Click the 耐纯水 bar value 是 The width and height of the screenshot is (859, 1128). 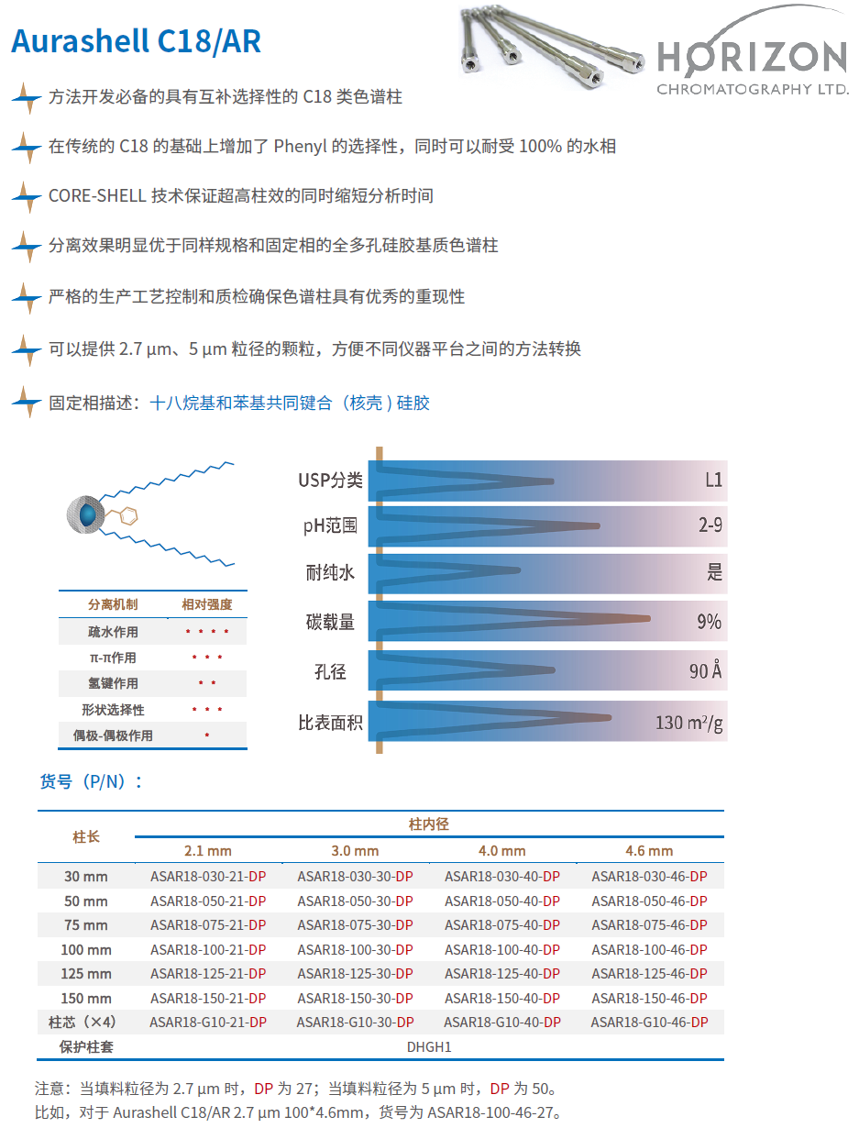click(x=715, y=572)
